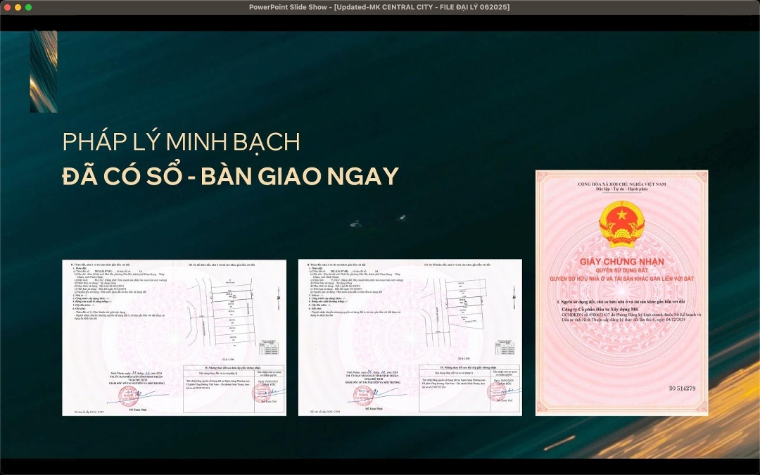
Task: Click the yellow minimize window button
Action: click(18, 7)
